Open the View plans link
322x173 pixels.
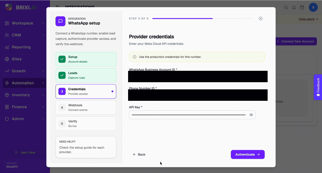point(308,19)
